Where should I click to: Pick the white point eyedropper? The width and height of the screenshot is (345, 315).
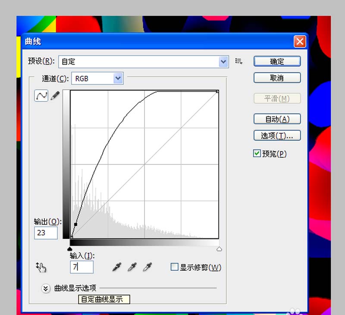tap(147, 267)
